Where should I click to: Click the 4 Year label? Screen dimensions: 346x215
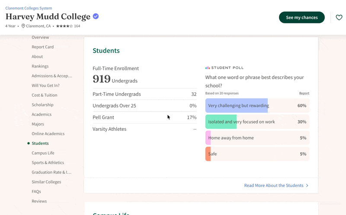coord(10,26)
